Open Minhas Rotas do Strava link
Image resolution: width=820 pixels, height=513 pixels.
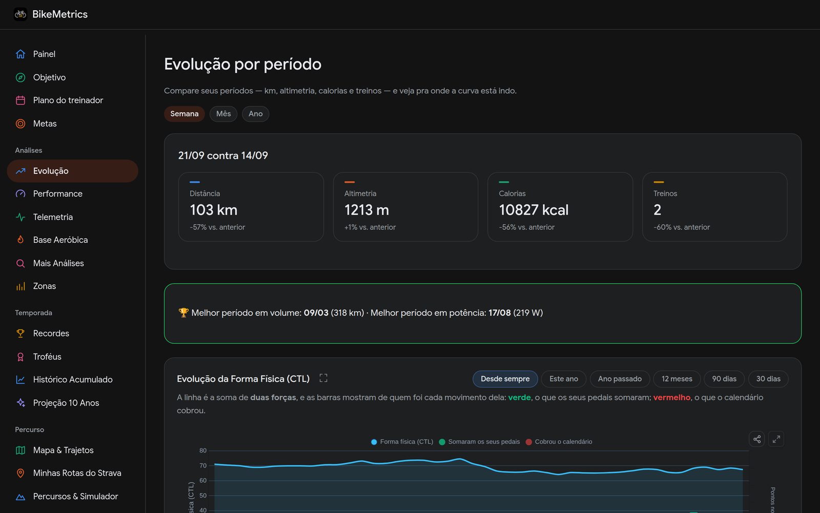click(x=72, y=473)
